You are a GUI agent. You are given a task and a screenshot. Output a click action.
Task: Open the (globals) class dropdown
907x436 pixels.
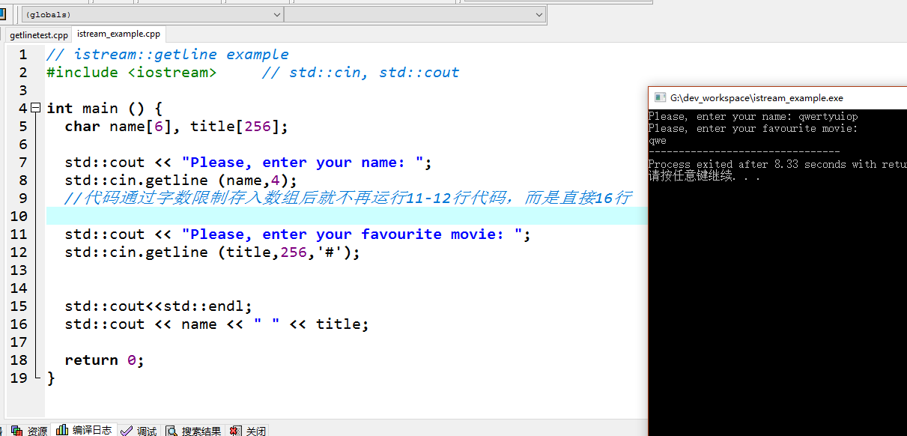pyautogui.click(x=153, y=14)
